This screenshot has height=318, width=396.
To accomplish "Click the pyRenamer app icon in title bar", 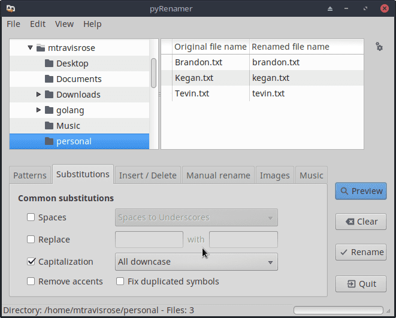I will (x=10, y=8).
